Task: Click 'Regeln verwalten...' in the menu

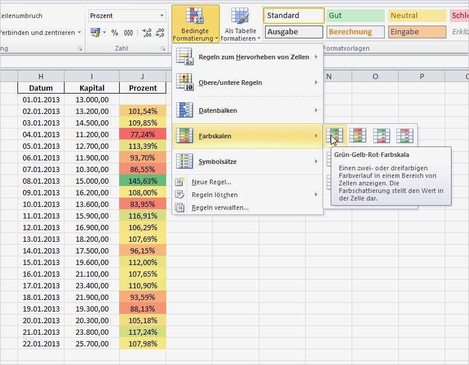Action: click(x=220, y=207)
